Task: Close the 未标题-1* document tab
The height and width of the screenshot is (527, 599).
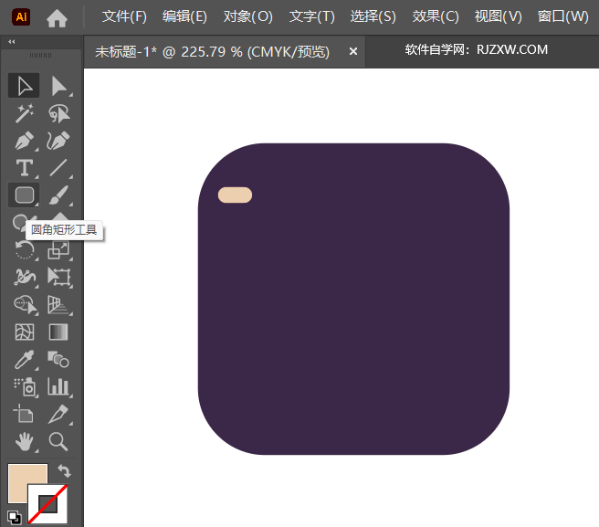Action: click(x=353, y=51)
